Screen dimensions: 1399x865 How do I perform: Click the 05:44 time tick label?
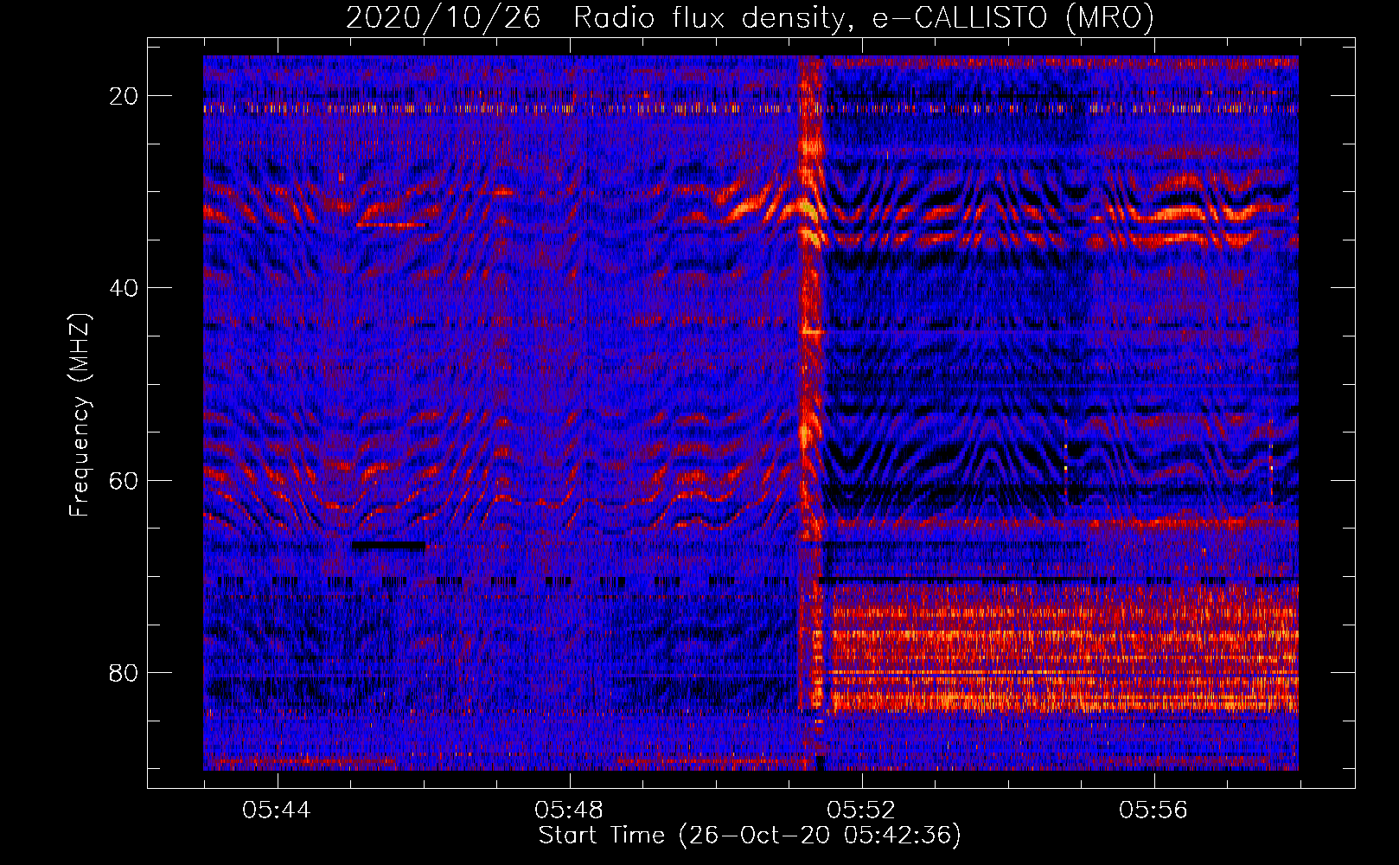pos(277,811)
